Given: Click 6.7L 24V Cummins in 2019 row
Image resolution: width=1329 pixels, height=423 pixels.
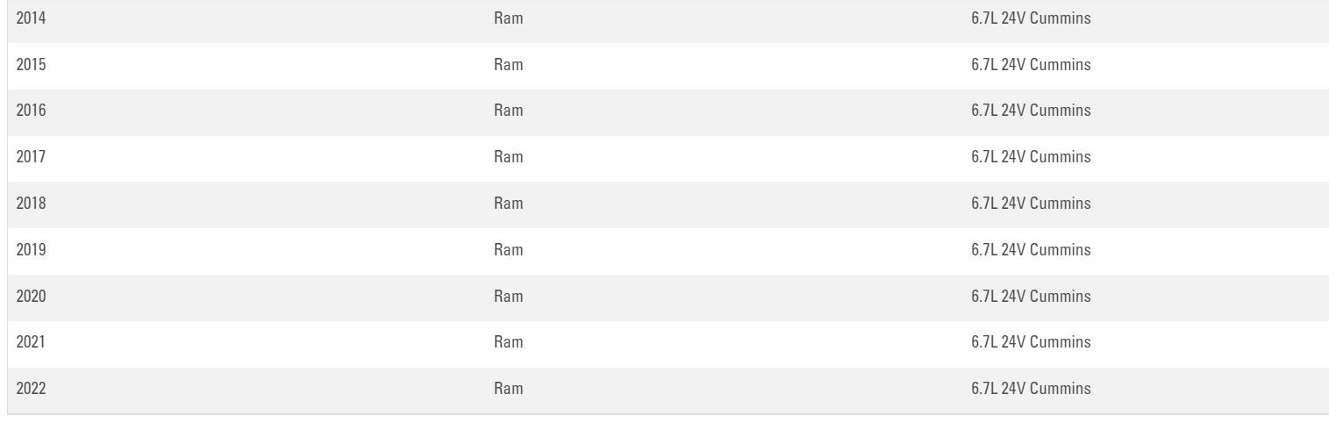Looking at the screenshot, I should click(1031, 250).
